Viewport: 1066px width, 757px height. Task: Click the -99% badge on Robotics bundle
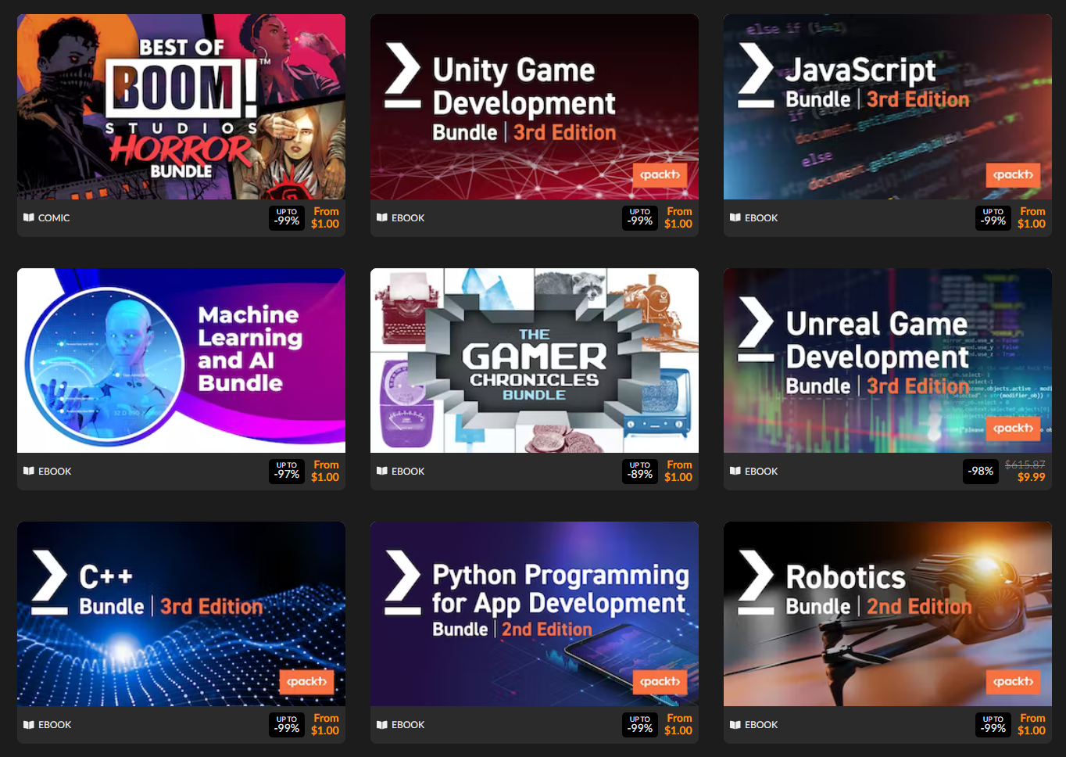point(993,725)
